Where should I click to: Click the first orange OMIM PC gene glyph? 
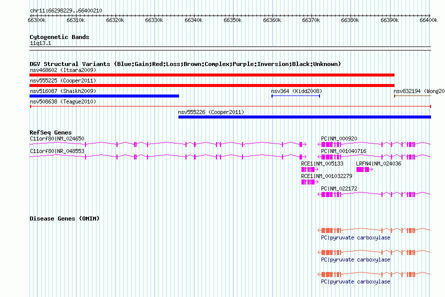pyautogui.click(x=374, y=230)
